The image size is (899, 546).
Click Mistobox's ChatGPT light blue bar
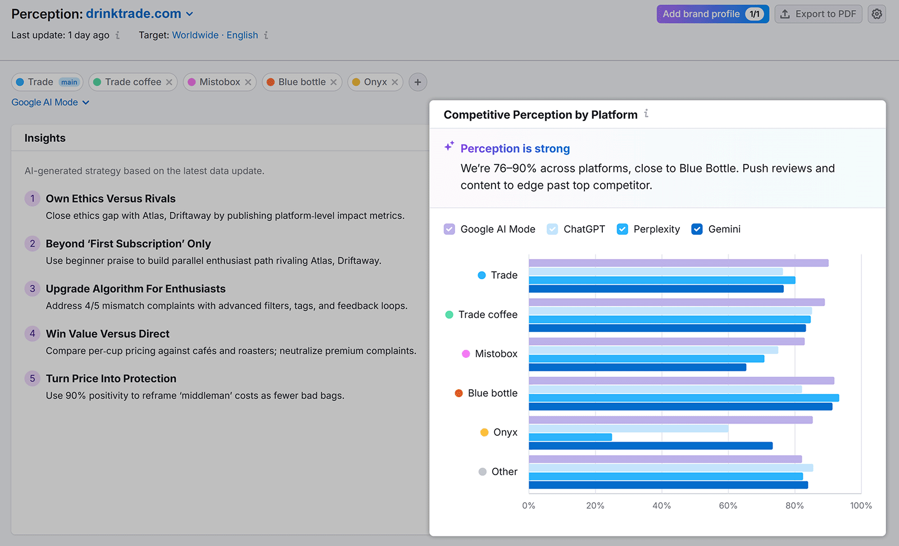[x=653, y=350]
